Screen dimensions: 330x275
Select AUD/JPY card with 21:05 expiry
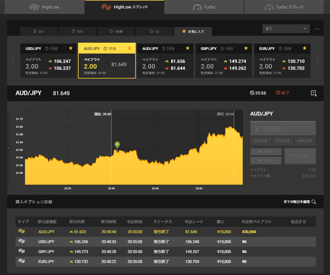[165, 61]
